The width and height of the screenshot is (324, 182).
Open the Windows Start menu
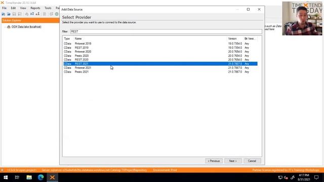[6, 177]
